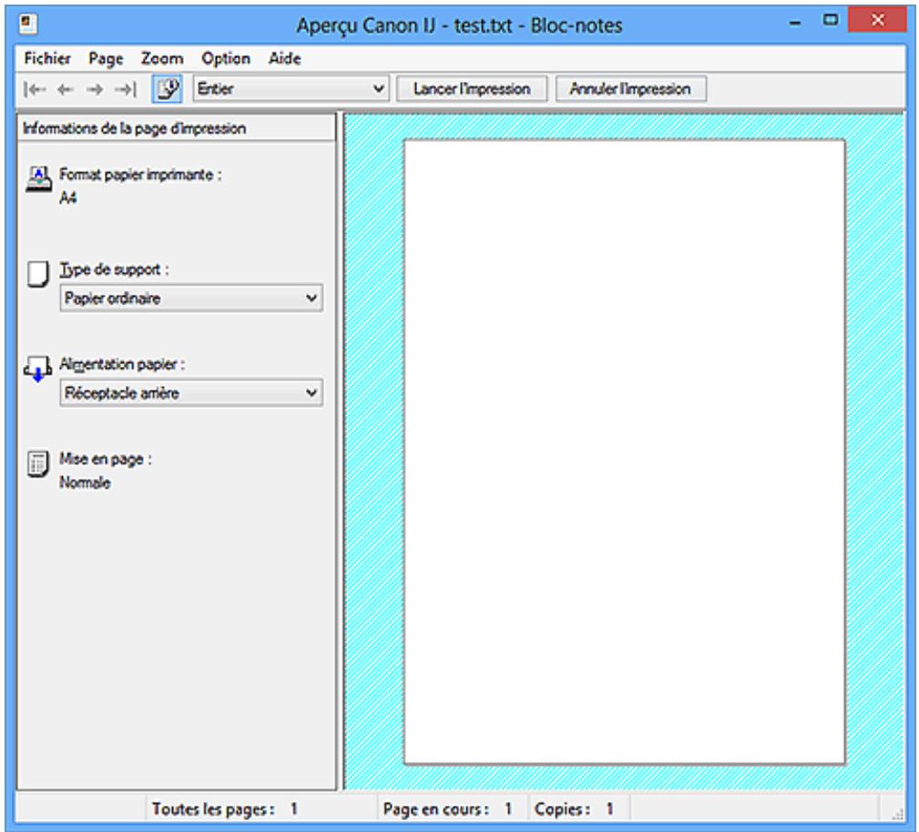
Task: Click the Annuler l'impression button
Action: 630,89
